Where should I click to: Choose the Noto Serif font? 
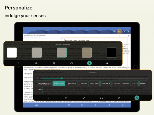105,83
